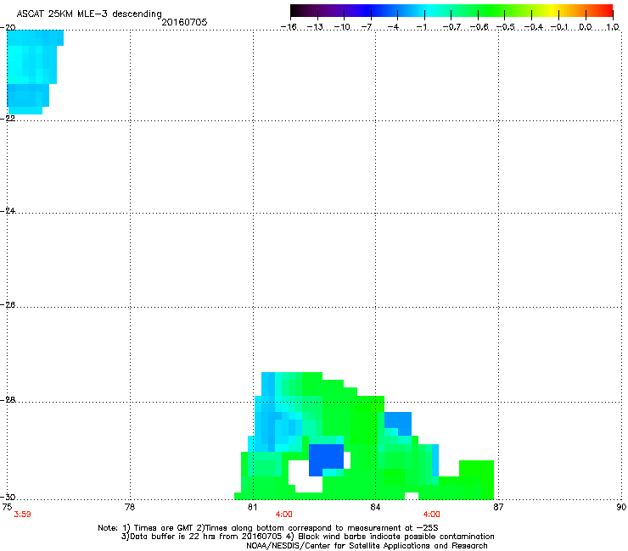Click the -7 label on the color scale
Image resolution: width=628 pixels, height=551 pixels.
[367, 27]
